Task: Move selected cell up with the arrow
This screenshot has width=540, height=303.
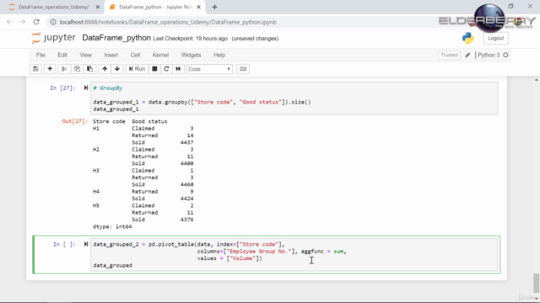Action: click(x=105, y=69)
